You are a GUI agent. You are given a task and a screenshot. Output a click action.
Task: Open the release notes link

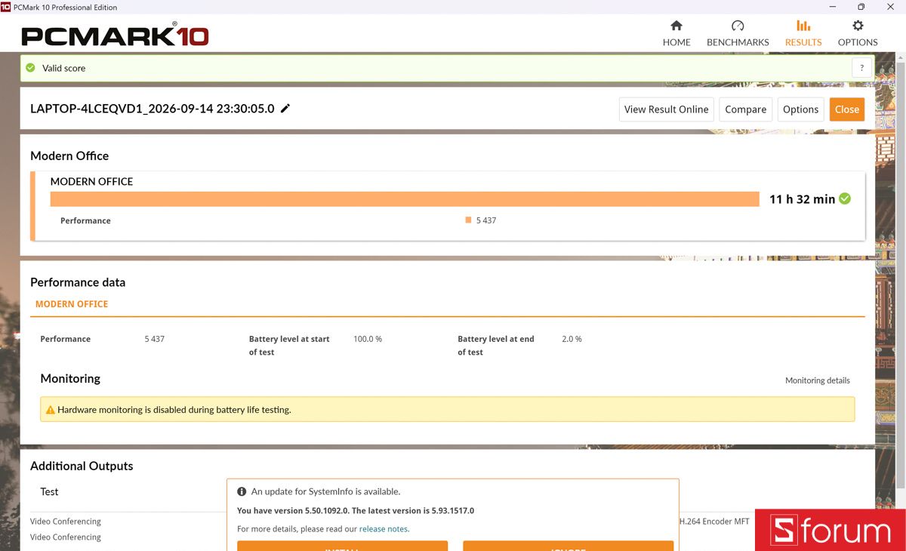point(384,529)
